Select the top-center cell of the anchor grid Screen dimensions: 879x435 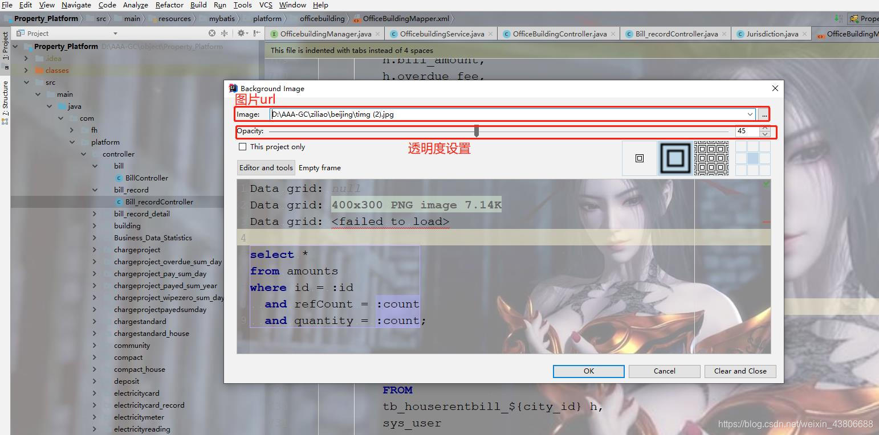pos(753,146)
